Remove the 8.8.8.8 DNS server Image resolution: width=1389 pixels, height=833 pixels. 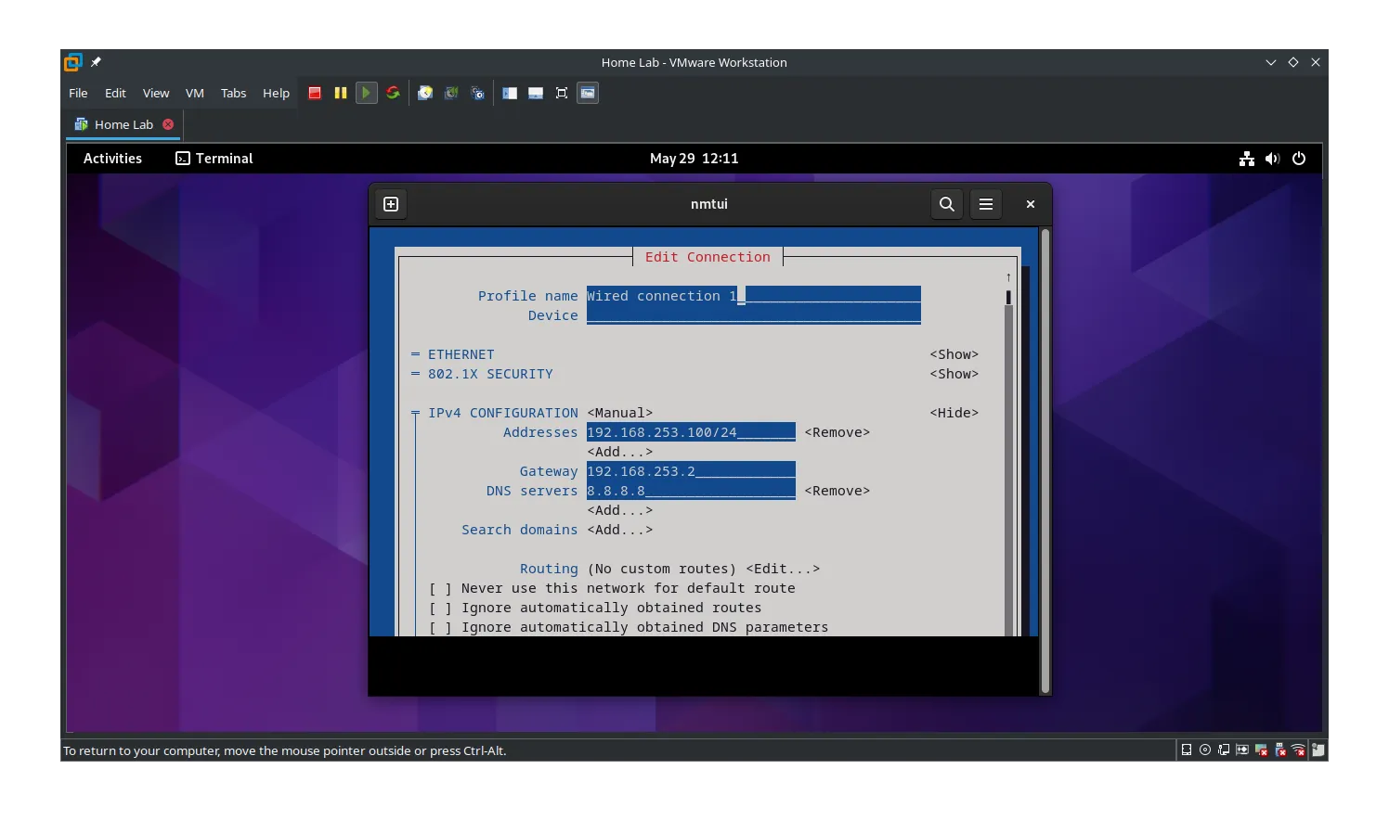pyautogui.click(x=837, y=491)
